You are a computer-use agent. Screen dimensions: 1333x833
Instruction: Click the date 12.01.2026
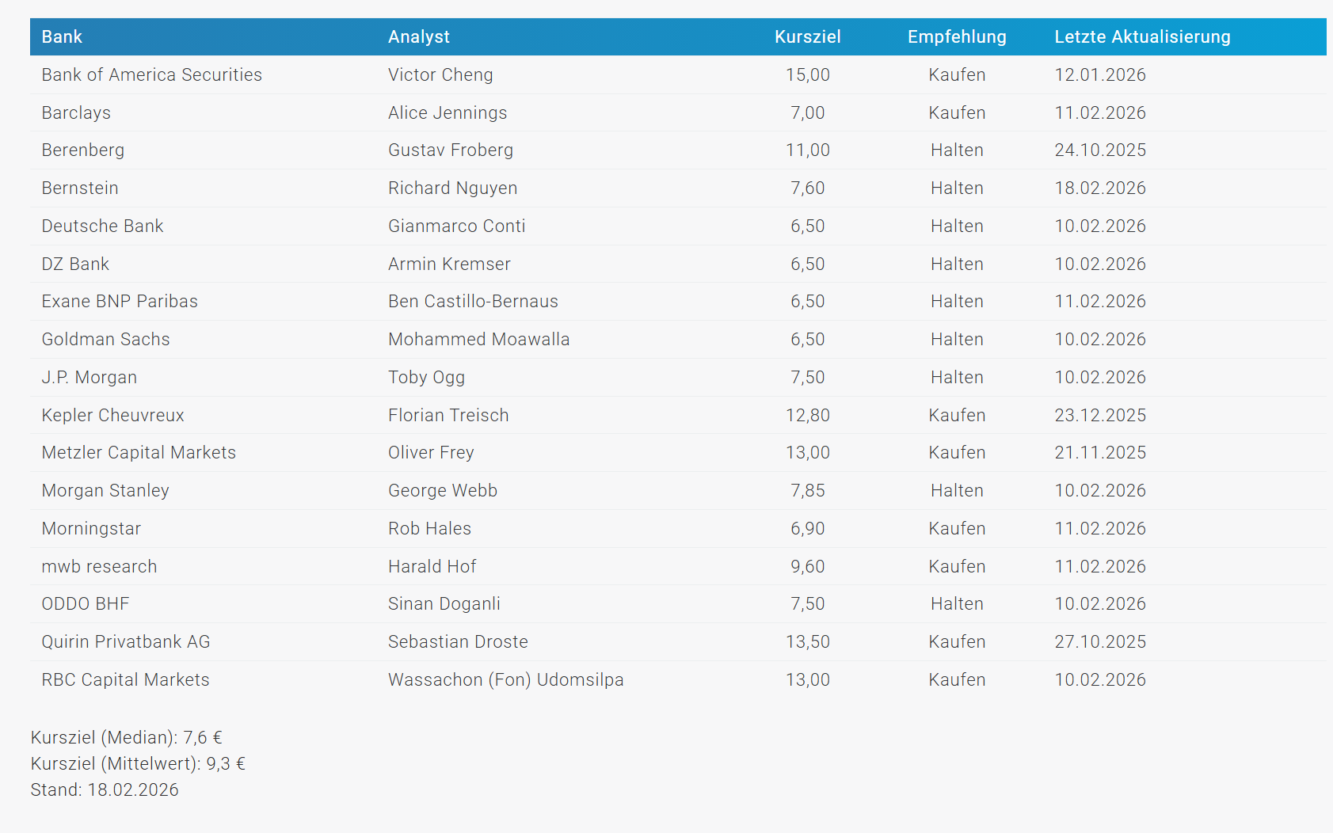click(x=1100, y=75)
